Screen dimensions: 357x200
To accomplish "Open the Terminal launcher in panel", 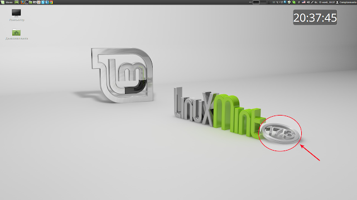I will 26,2.
